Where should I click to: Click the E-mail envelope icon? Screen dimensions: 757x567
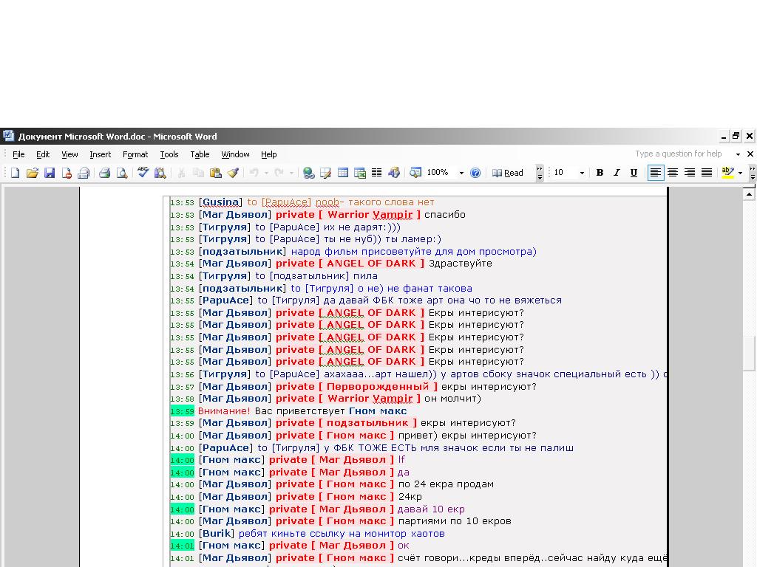(x=84, y=173)
